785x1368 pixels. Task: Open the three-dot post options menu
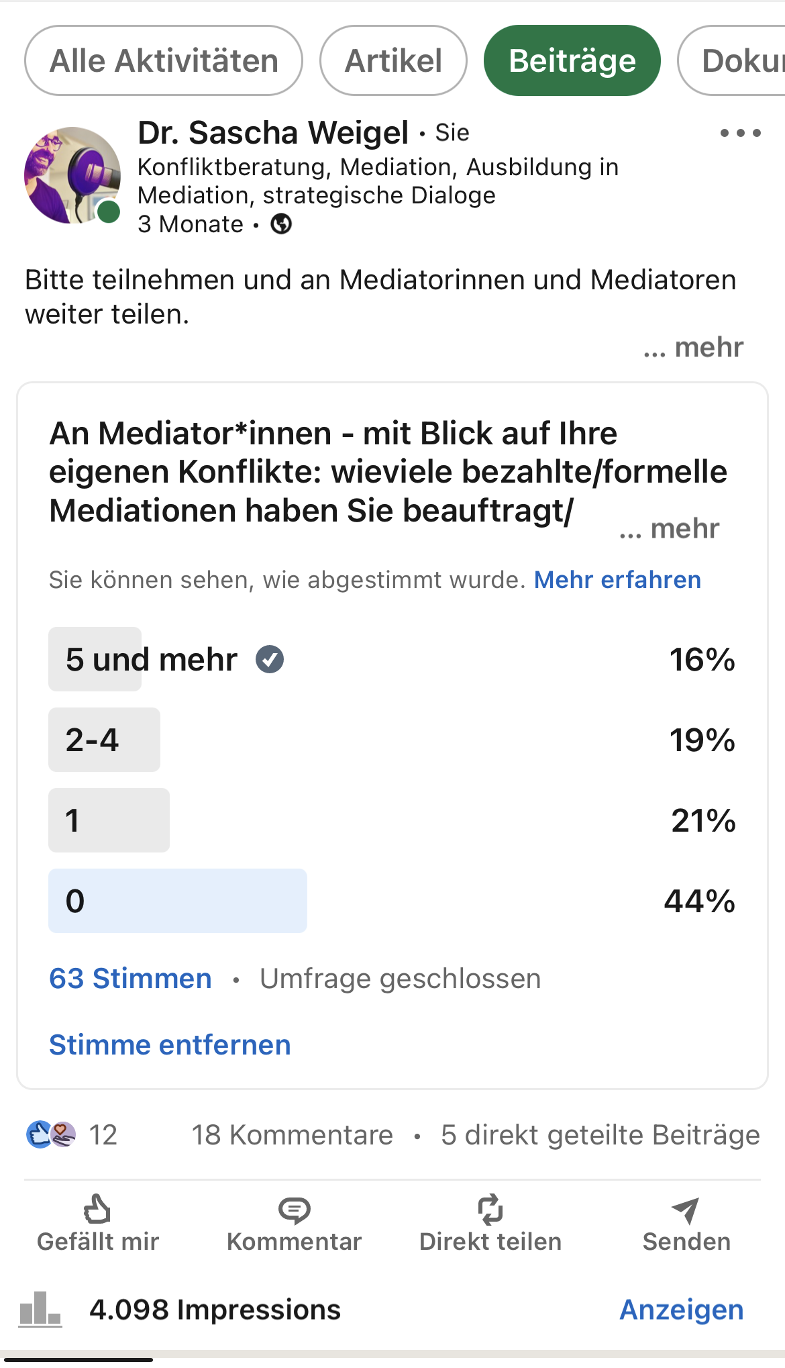(740, 133)
